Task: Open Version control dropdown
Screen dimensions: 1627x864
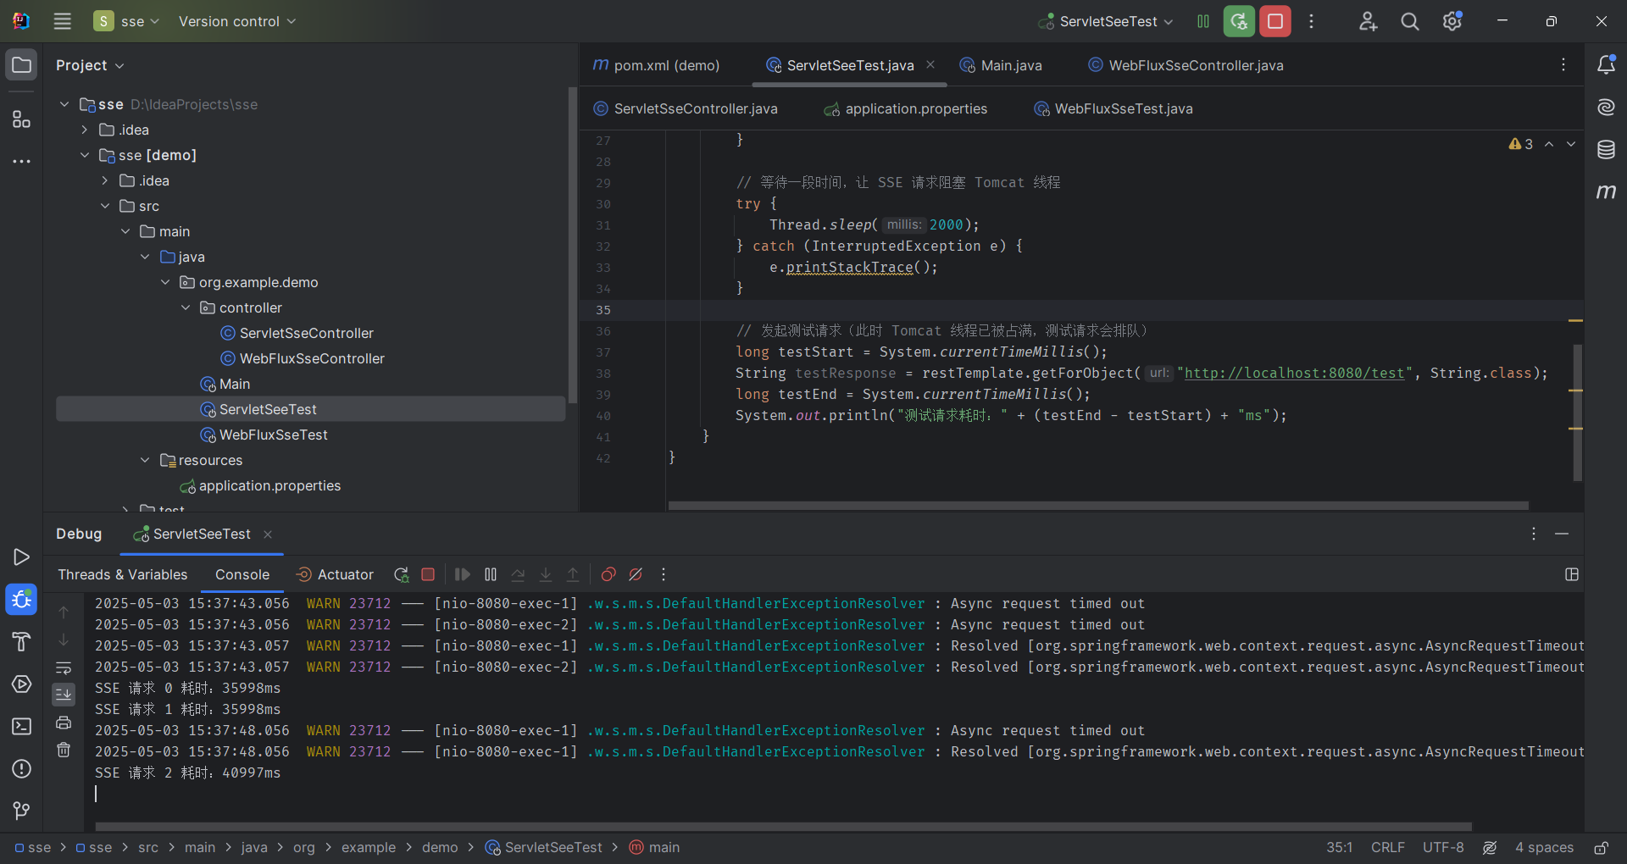Action: pos(237,21)
